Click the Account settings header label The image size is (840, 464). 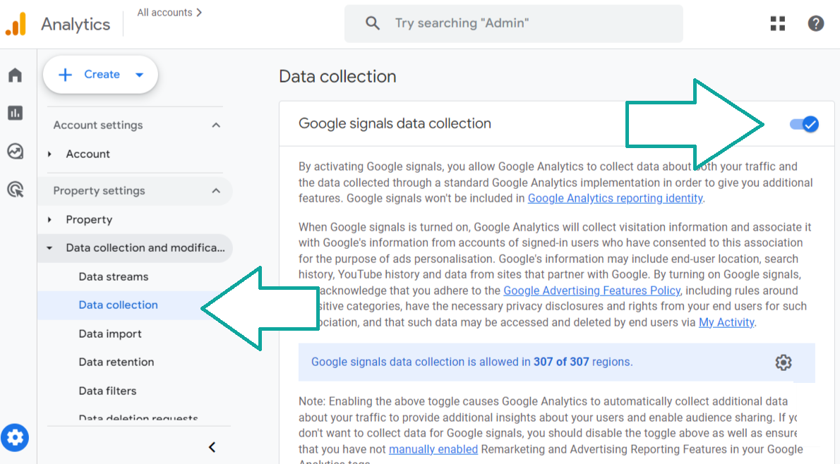point(98,126)
